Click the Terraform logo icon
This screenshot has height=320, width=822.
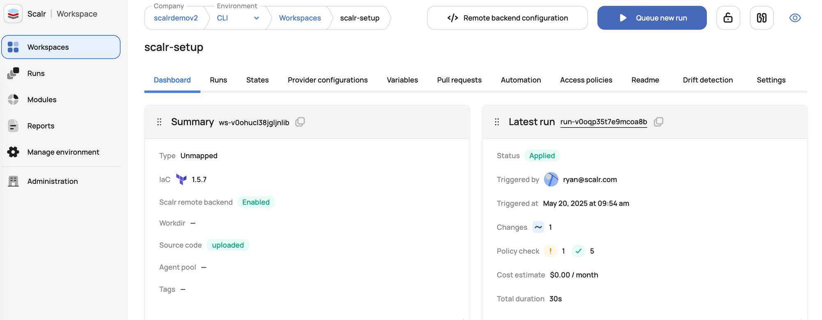tap(181, 180)
